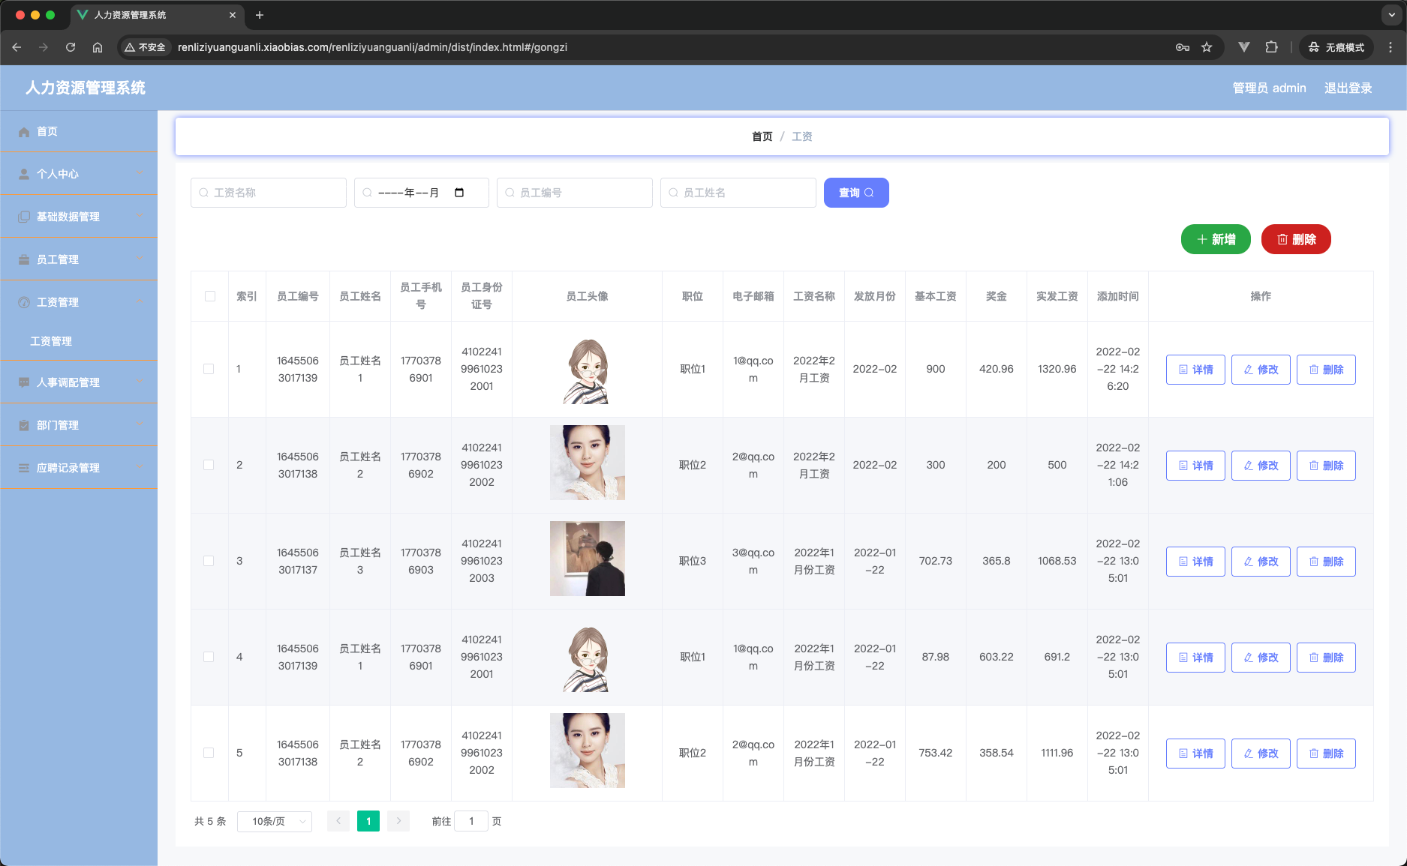Viewport: 1407px width, 866px height.
Task: Open the 10条/页 page size dropdown
Action: (275, 821)
